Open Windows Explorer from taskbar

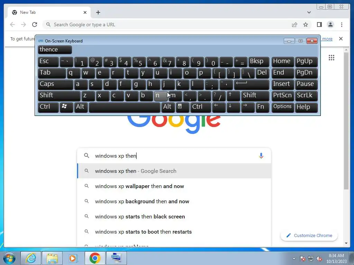click(x=52, y=258)
